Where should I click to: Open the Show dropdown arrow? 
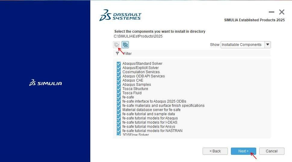coord(268,45)
